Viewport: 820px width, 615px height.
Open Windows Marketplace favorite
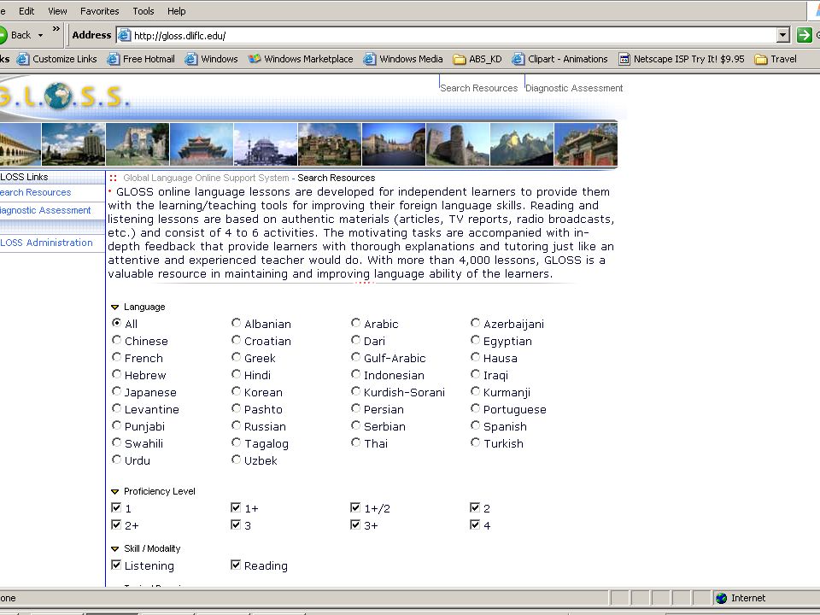[302, 59]
